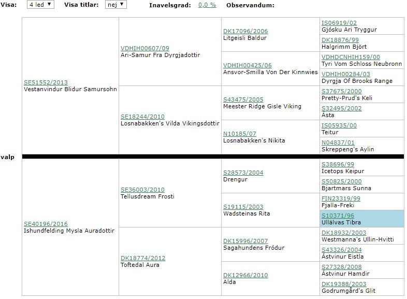This screenshot has height=299, width=407.
Task: Click S43475/2005 Meester Ridge Gisle Viking link
Action: click(243, 99)
